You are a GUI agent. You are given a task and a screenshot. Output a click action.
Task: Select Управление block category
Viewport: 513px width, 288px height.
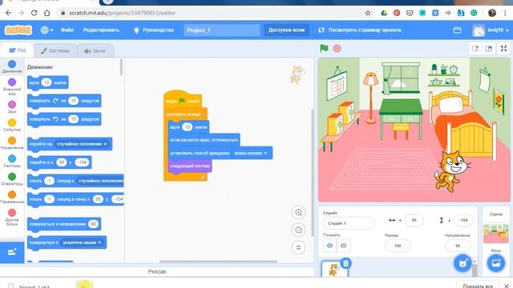pos(12,143)
